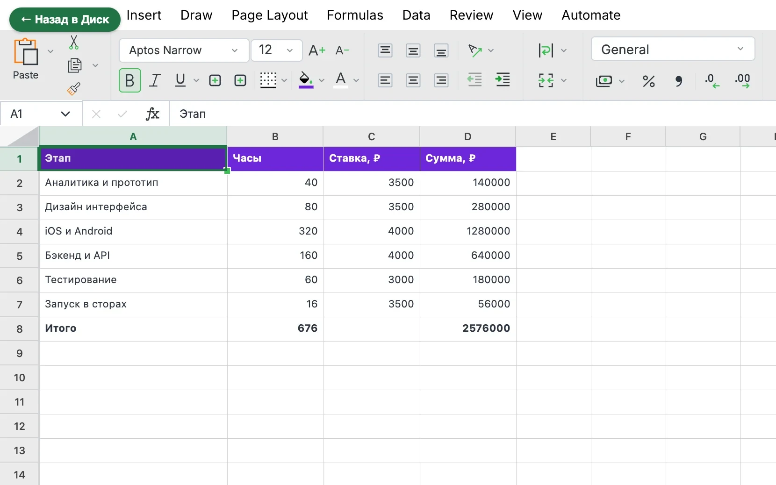Apply Percent Style formatting
776x485 pixels.
(x=649, y=81)
